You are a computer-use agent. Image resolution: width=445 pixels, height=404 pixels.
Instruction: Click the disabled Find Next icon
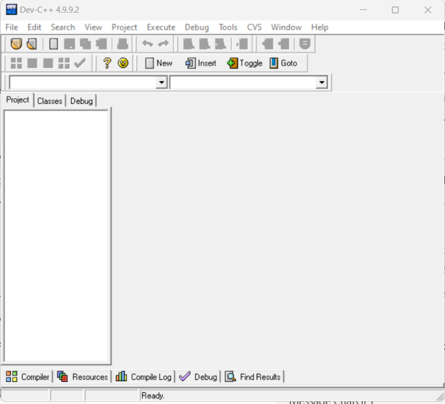pyautogui.click(x=221, y=44)
